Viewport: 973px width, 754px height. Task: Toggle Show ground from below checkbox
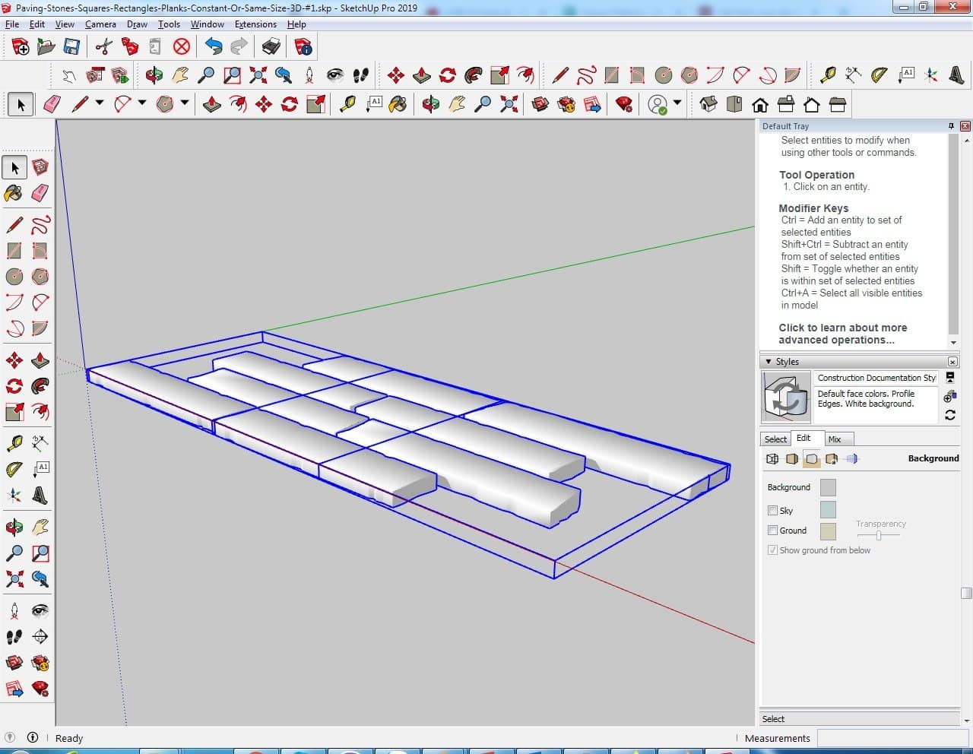(x=772, y=550)
